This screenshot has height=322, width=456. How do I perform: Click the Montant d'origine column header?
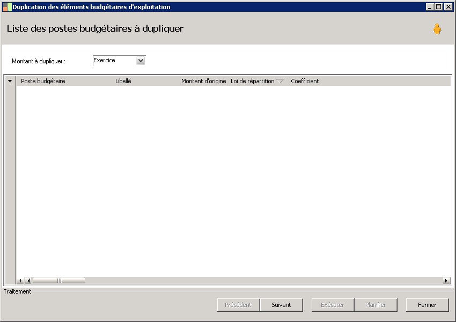[x=203, y=81]
